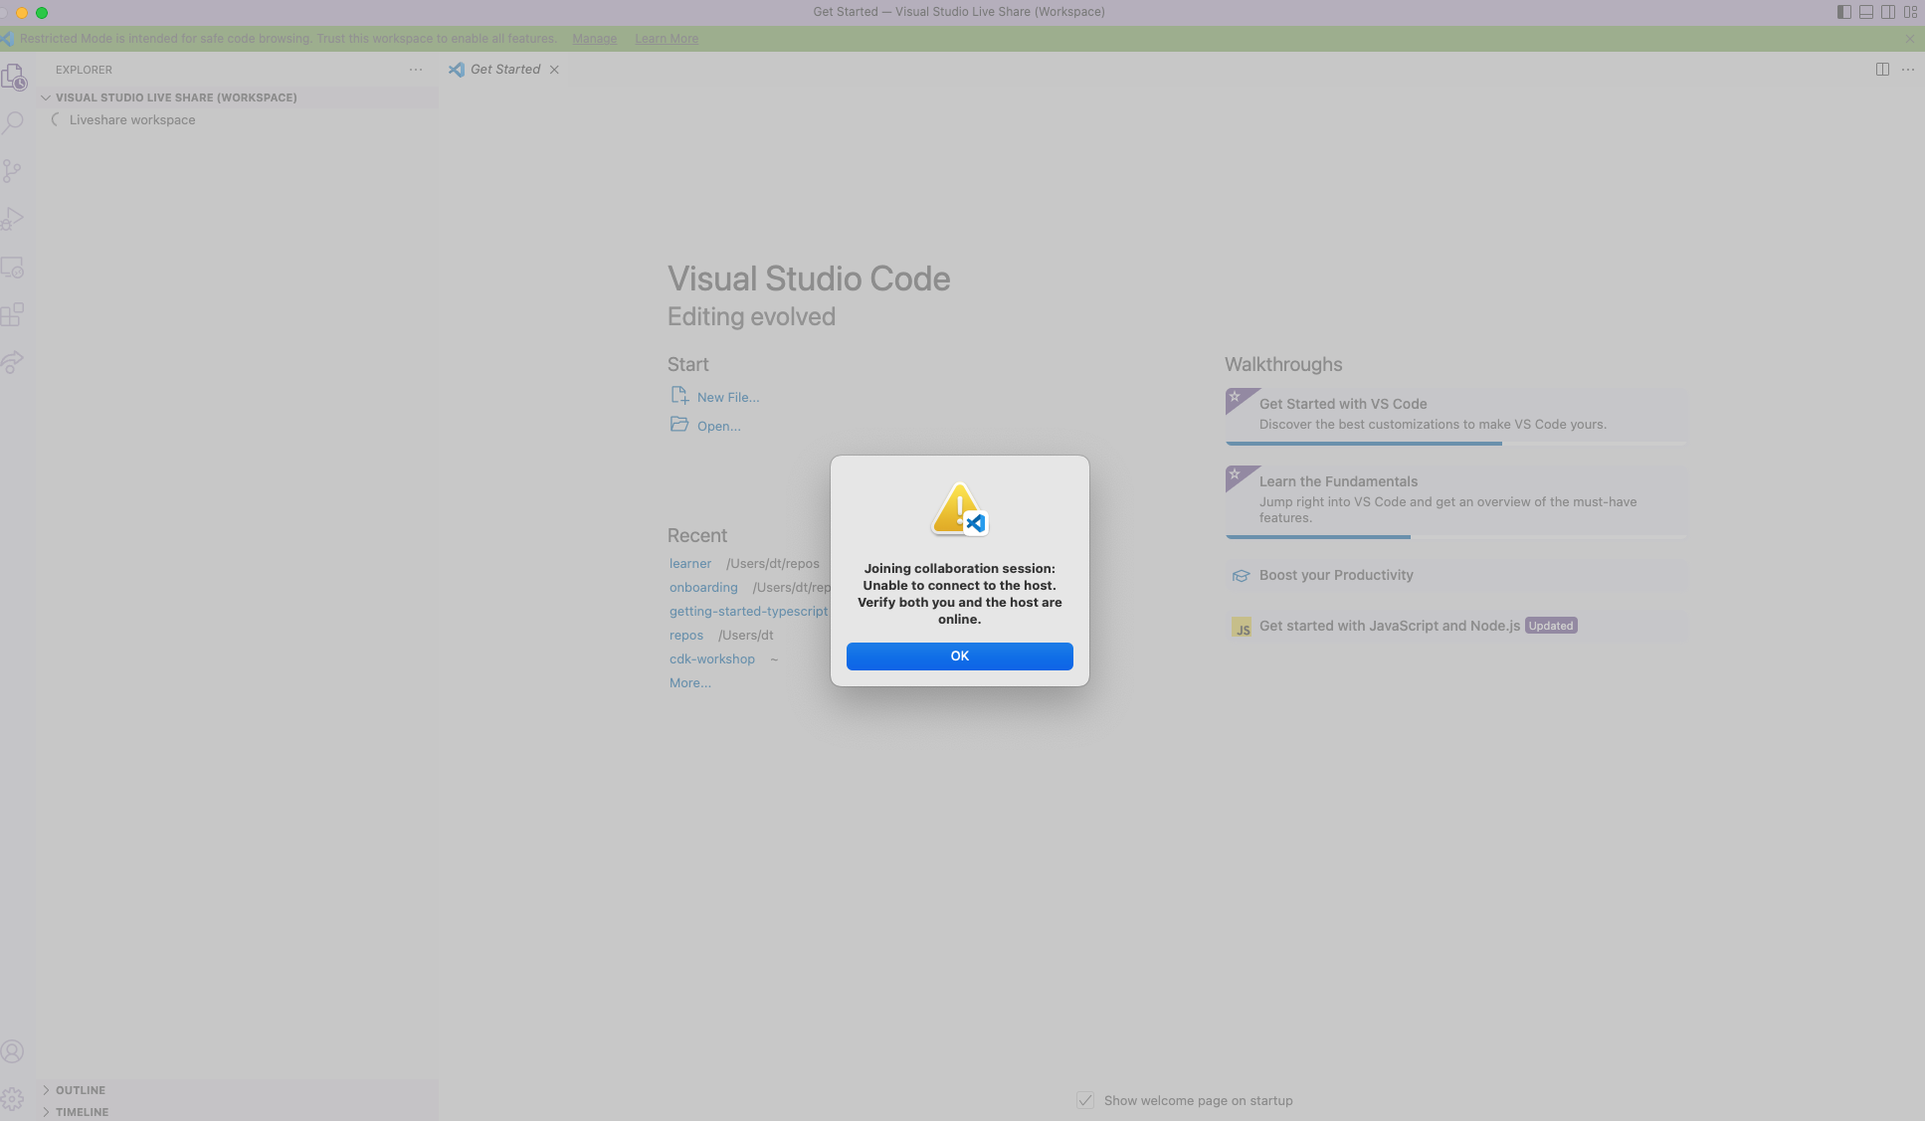Open Get Started with VS Code walkthrough
1925x1121 pixels.
(x=1456, y=416)
